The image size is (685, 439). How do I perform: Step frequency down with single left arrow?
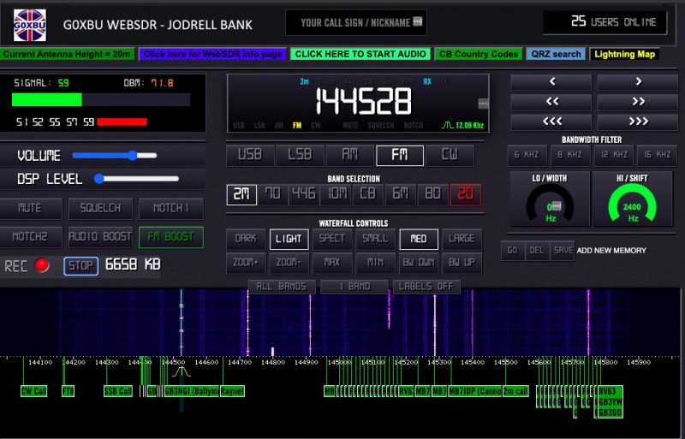click(x=551, y=81)
